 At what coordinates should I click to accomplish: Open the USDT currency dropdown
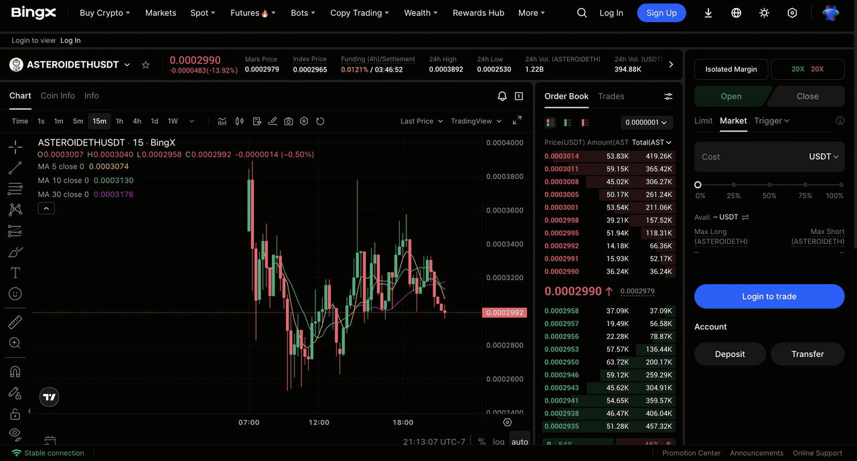pos(824,157)
